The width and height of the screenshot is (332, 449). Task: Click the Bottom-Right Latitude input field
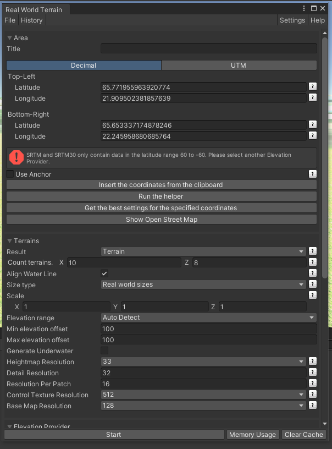pos(203,125)
